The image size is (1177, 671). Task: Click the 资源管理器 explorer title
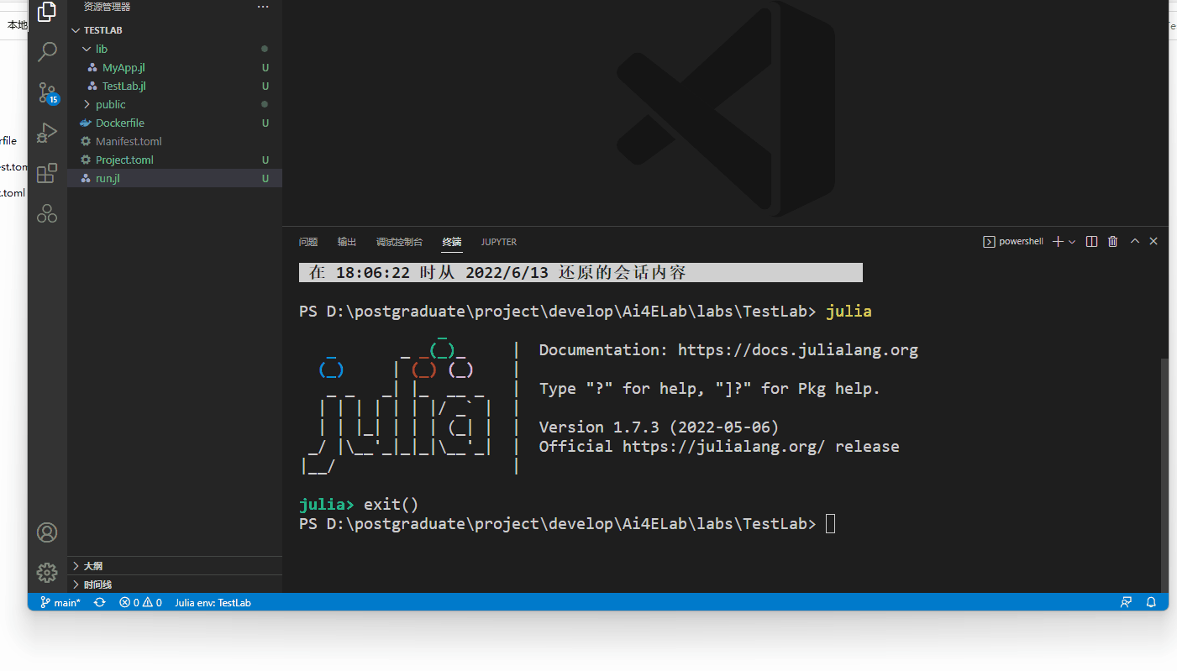click(107, 7)
